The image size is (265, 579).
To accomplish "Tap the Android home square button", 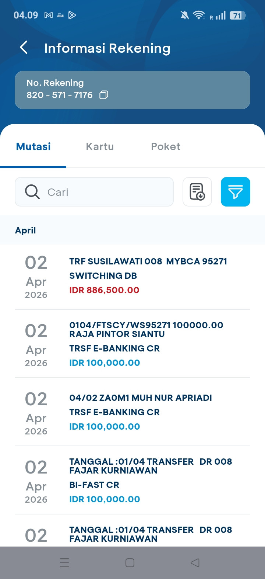I will (x=130, y=563).
